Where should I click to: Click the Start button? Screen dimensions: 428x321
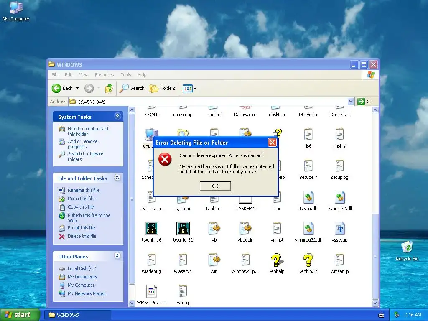(20, 315)
